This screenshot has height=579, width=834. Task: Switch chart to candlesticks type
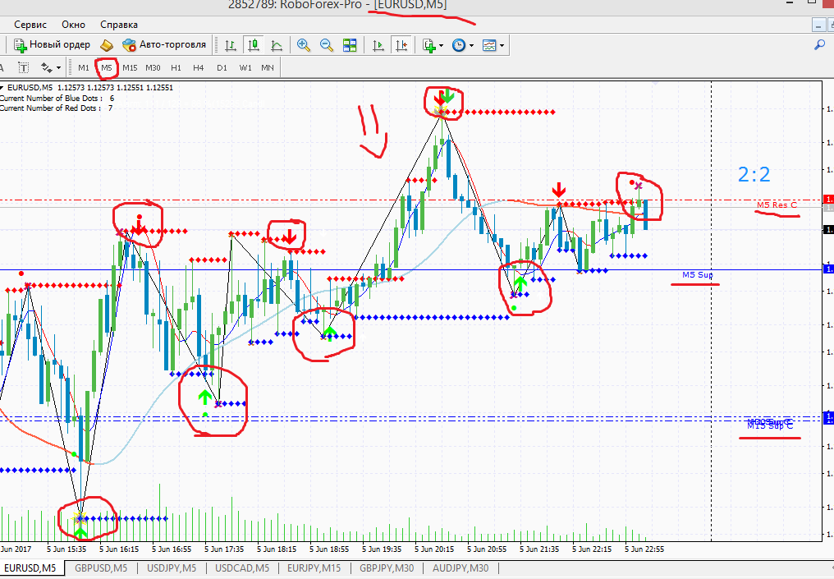254,45
